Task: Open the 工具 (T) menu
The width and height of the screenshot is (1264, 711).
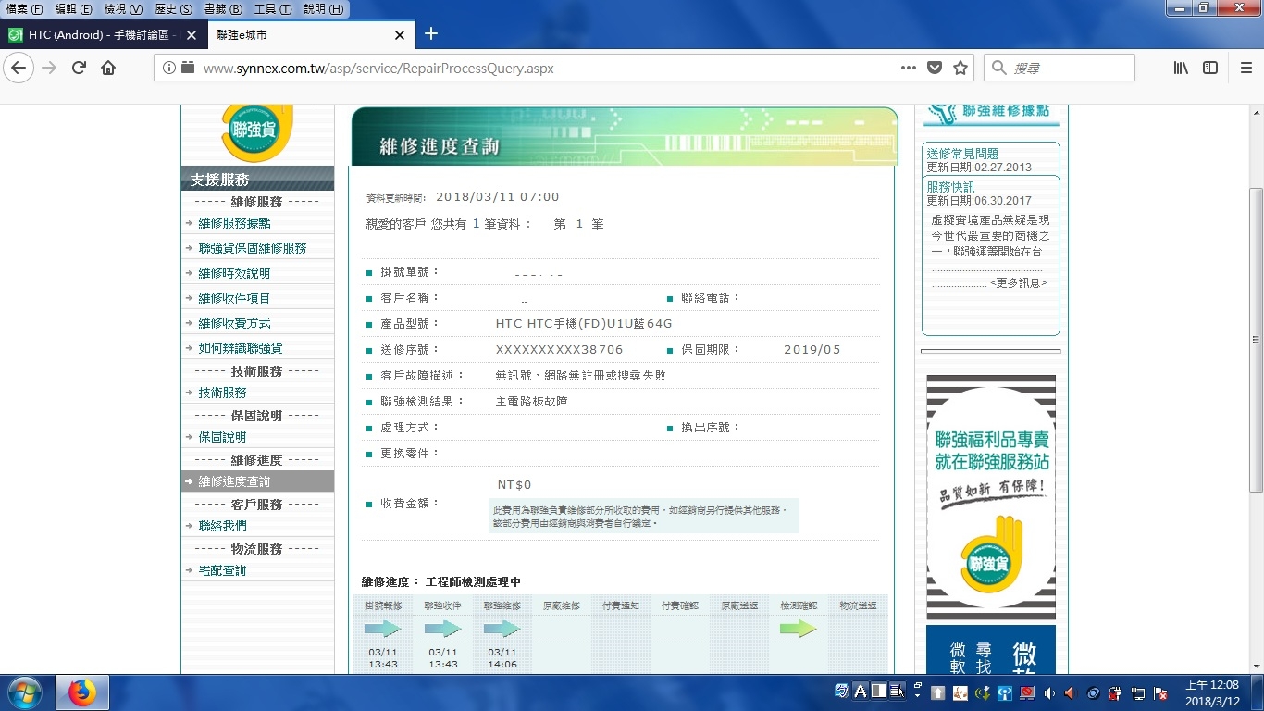Action: pyautogui.click(x=273, y=9)
